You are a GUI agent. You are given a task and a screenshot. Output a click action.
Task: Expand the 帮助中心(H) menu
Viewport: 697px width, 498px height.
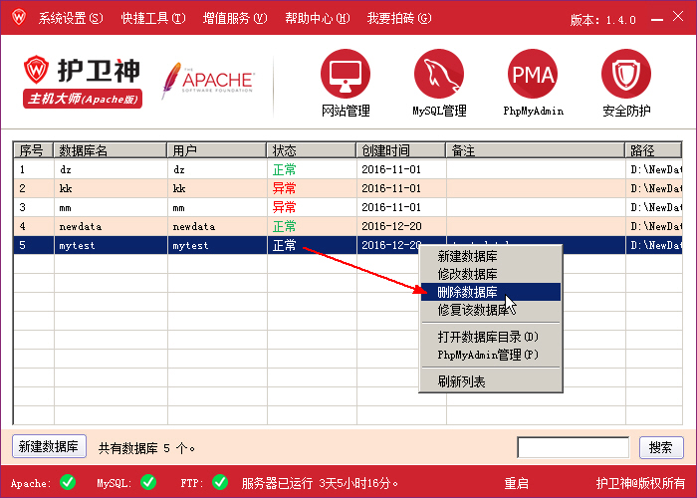tap(317, 19)
